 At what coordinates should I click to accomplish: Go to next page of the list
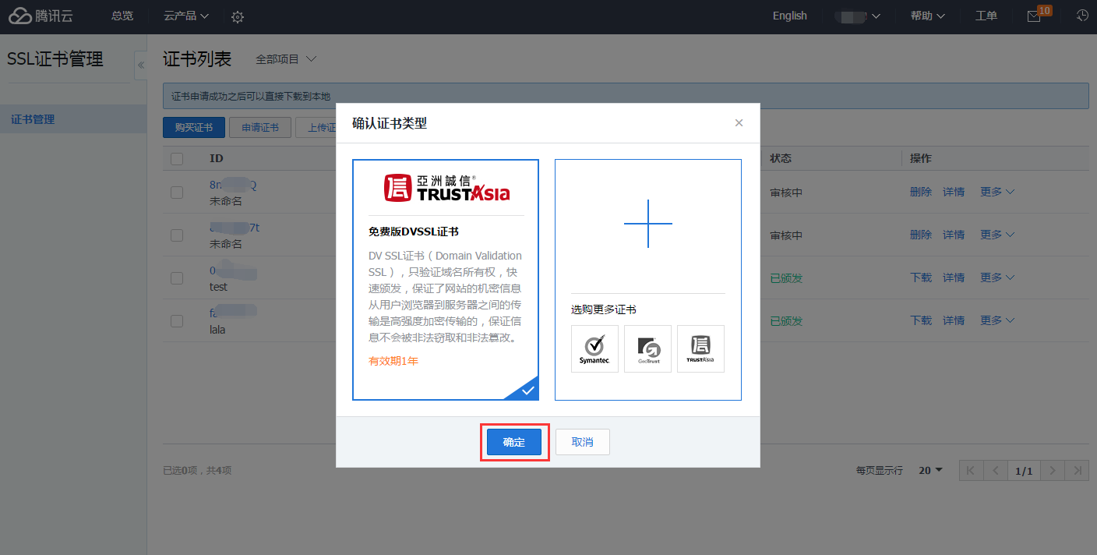pos(1053,471)
